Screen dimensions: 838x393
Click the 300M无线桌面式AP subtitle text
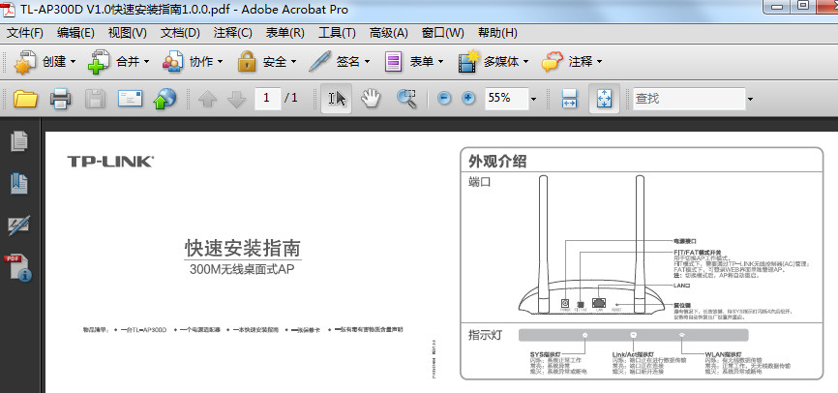(242, 269)
